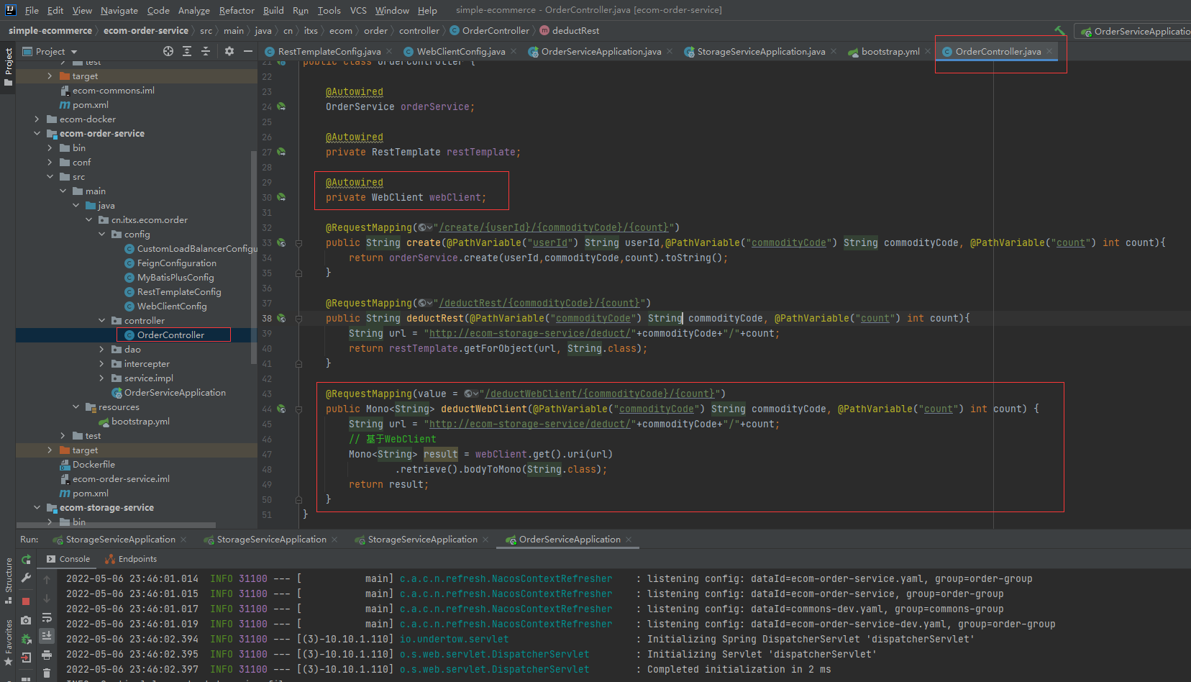
Task: Open Dockerfile in project tree
Action: pyautogui.click(x=93, y=465)
